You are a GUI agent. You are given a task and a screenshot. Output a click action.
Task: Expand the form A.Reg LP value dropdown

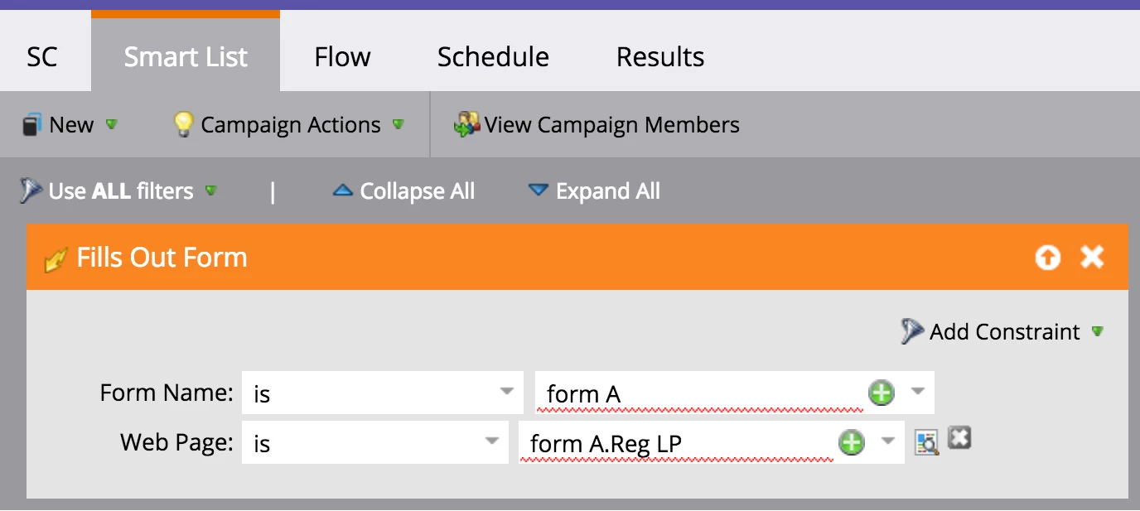tap(888, 441)
